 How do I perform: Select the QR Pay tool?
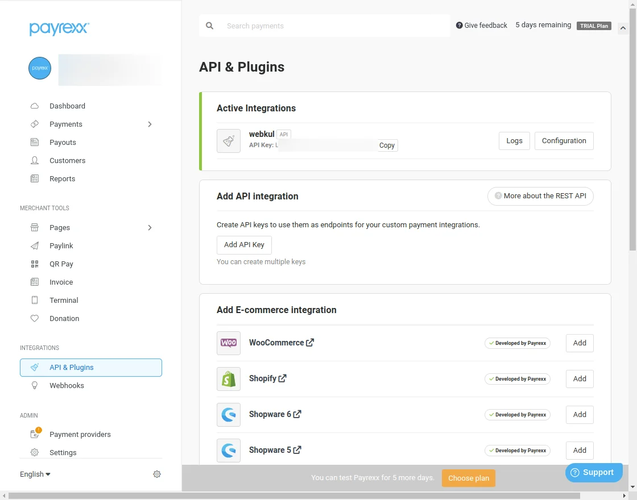pyautogui.click(x=61, y=264)
